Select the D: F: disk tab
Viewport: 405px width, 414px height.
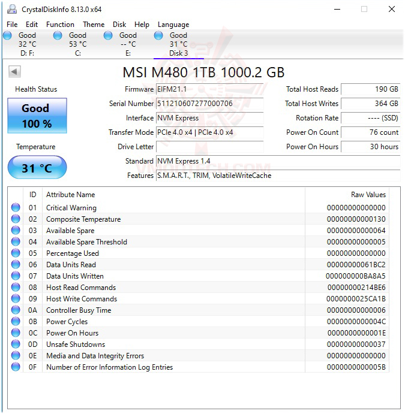coord(27,44)
